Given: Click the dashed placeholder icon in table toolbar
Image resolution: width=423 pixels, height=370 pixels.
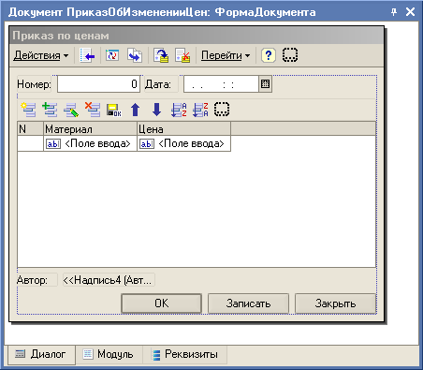Looking at the screenshot, I should 222,110.
